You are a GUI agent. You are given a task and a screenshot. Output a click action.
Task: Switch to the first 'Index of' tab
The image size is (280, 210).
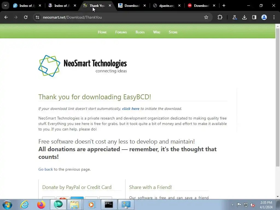(x=27, y=5)
